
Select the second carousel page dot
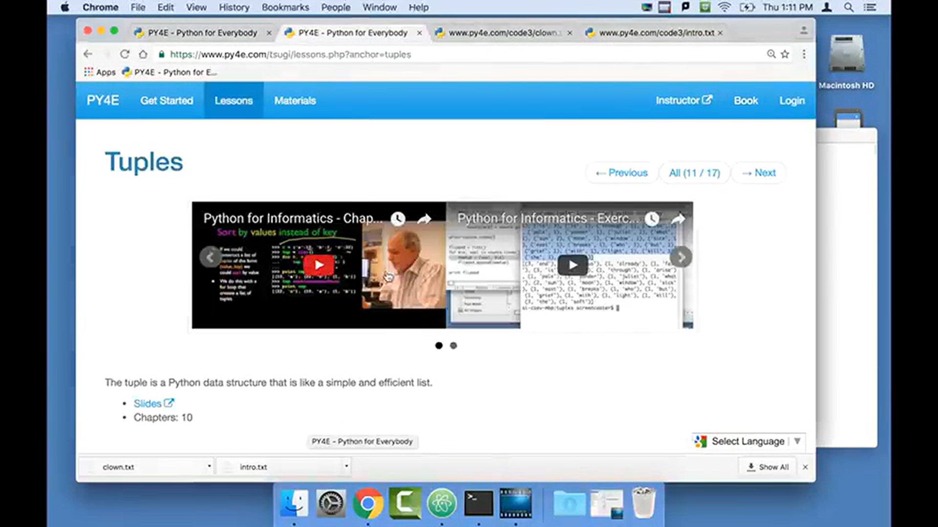[453, 345]
